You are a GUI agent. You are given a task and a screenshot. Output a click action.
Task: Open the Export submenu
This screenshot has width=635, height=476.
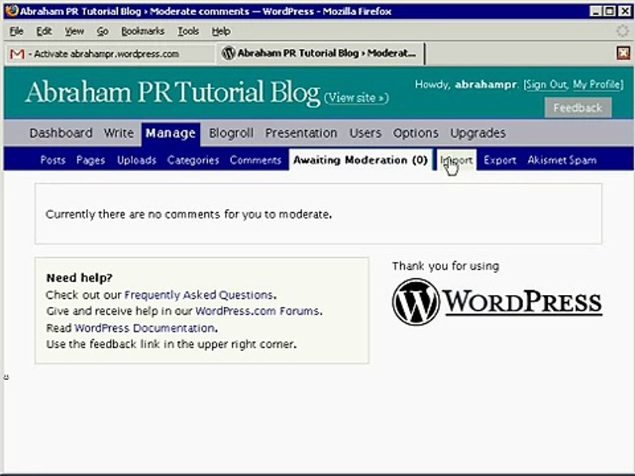[500, 160]
